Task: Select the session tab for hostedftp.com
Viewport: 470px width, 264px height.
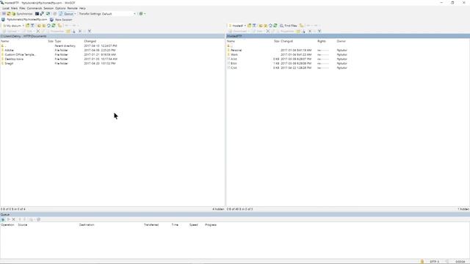Action: point(24,20)
